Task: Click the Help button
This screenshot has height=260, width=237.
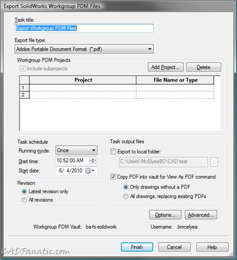Action: point(212,247)
